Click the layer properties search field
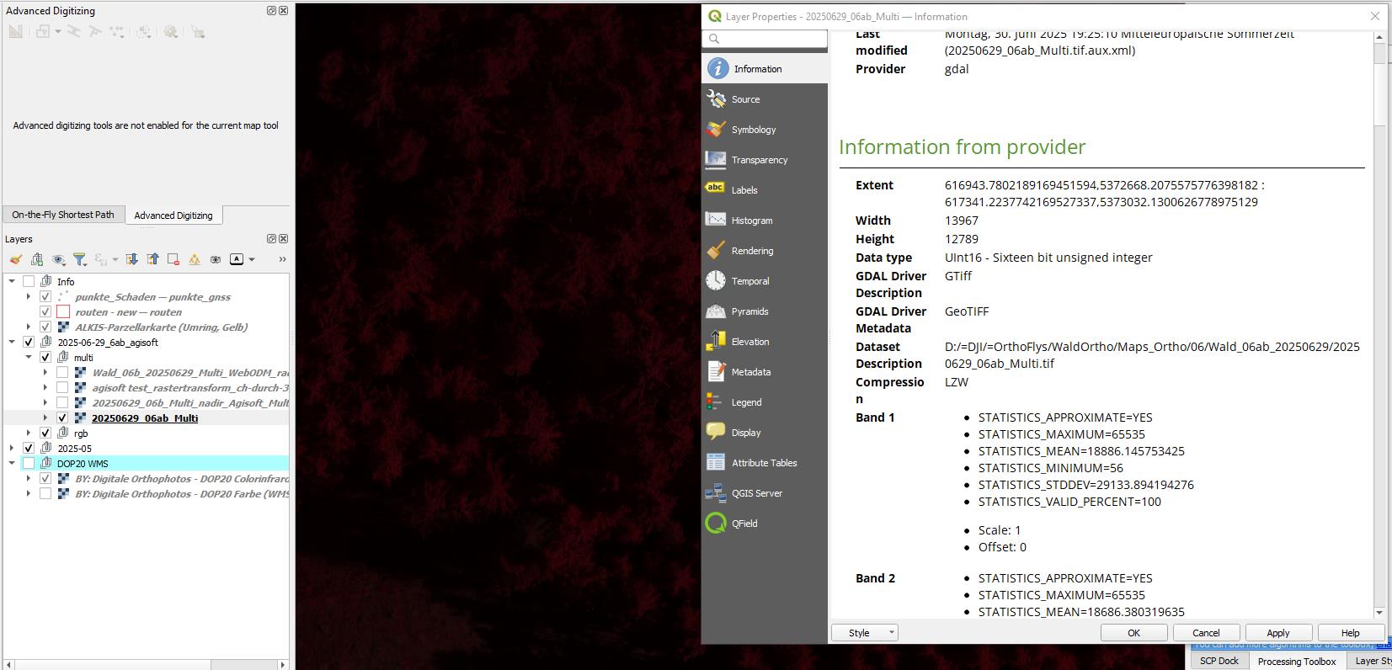Viewport: 1392px width, 670px height. [x=765, y=39]
